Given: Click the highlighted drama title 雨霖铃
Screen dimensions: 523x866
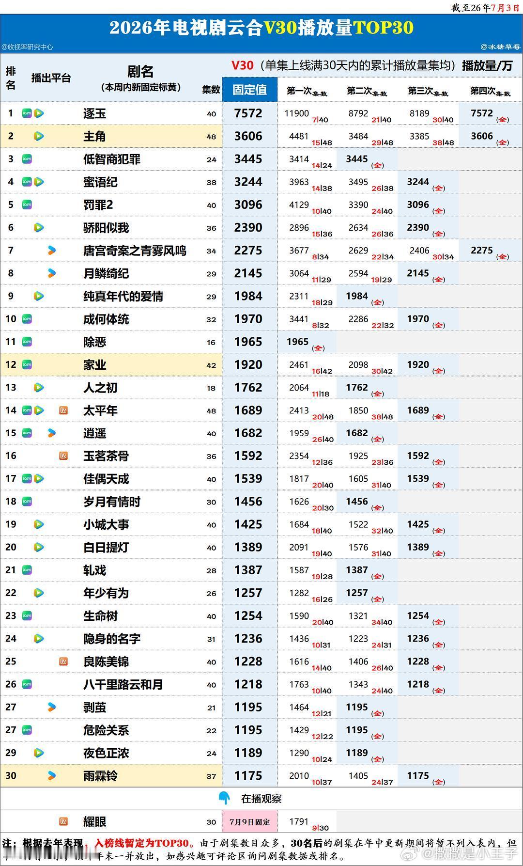Looking at the screenshot, I should [100, 776].
